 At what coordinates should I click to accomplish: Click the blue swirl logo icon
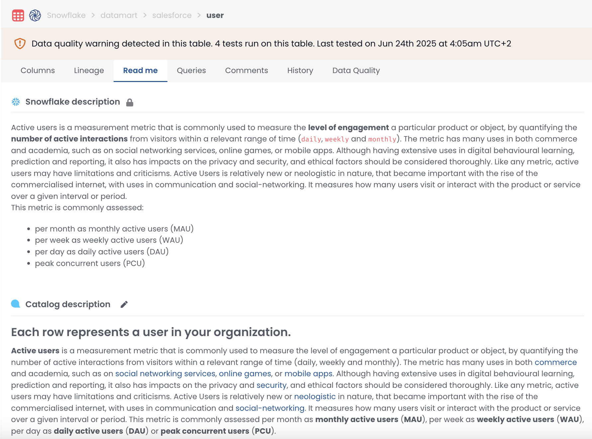pyautogui.click(x=35, y=15)
